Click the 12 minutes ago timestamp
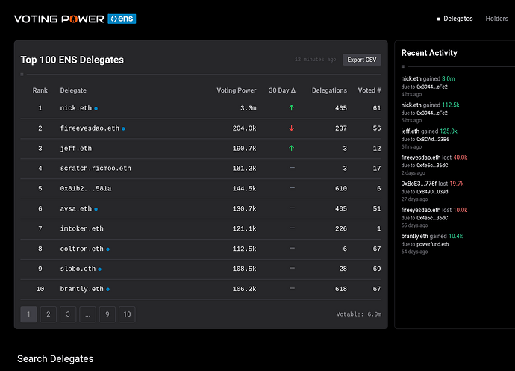515x371 pixels. click(315, 60)
